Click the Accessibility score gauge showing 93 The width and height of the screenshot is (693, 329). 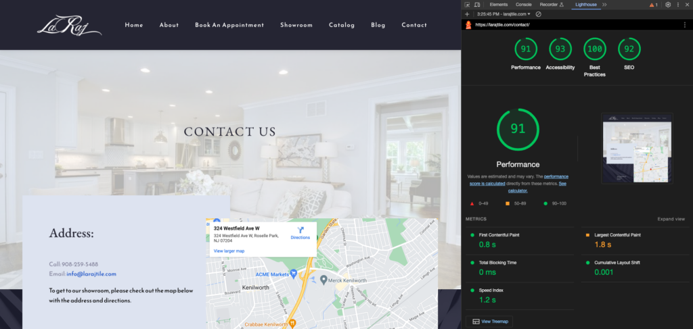pyautogui.click(x=560, y=49)
